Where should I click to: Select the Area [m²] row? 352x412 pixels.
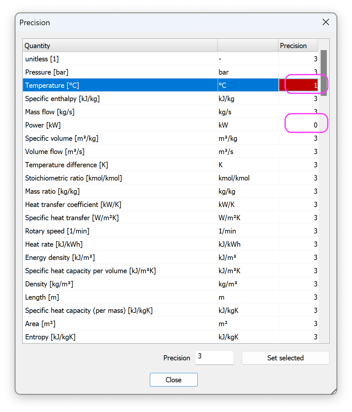(171, 324)
